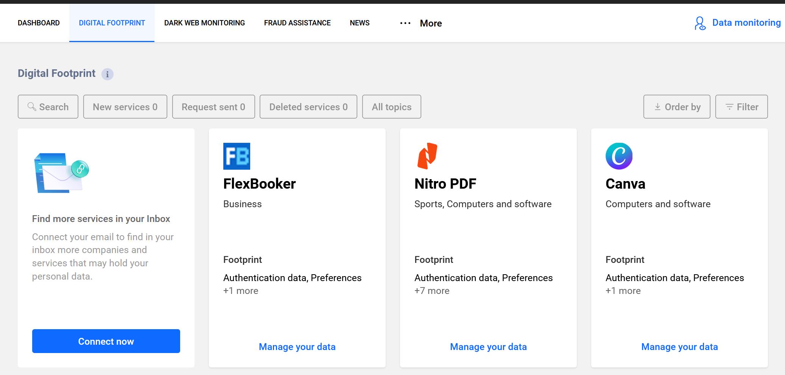Screen dimensions: 785x375
Task: Click the email inbox illustration
Action: point(61,173)
